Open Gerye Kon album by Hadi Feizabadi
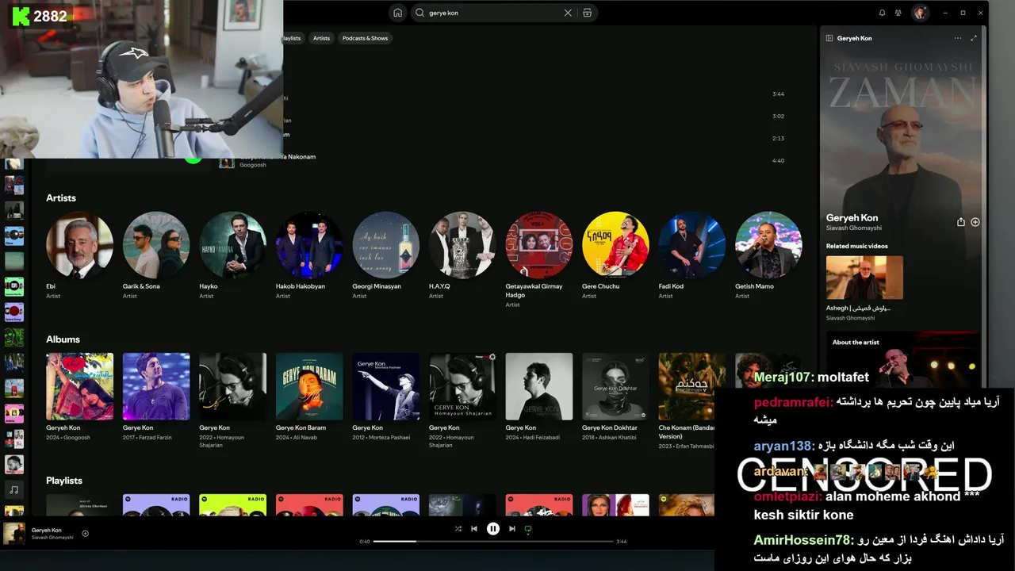 click(x=539, y=386)
